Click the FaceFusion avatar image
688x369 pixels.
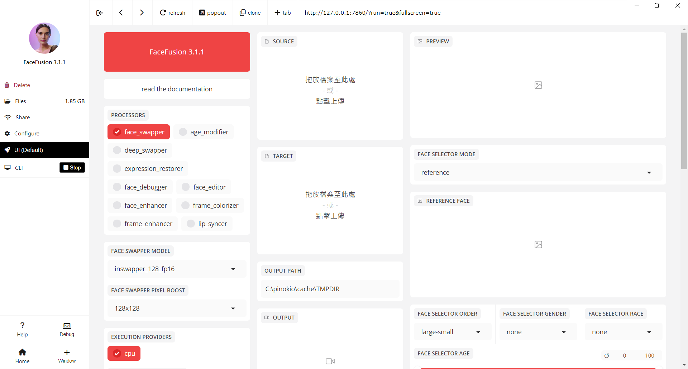(44, 38)
